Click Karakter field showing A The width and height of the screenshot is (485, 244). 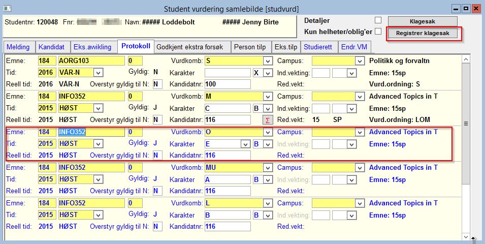[228, 179]
